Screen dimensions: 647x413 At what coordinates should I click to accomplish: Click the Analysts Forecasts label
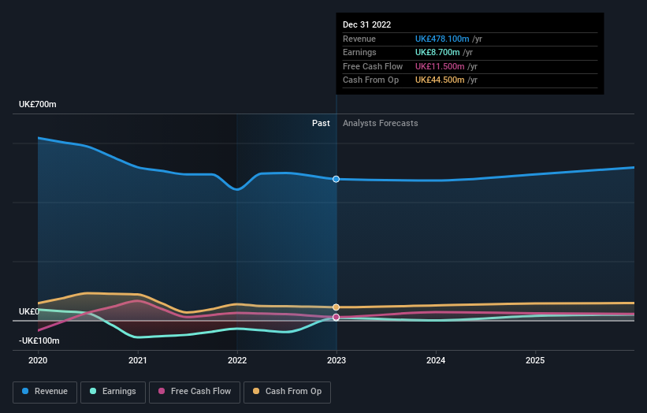click(x=381, y=124)
